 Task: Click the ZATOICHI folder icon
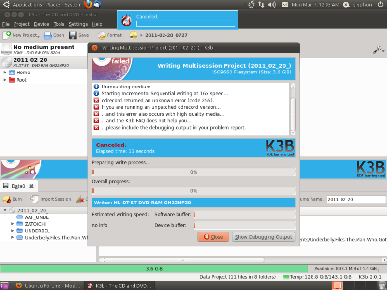pyautogui.click(x=19, y=224)
